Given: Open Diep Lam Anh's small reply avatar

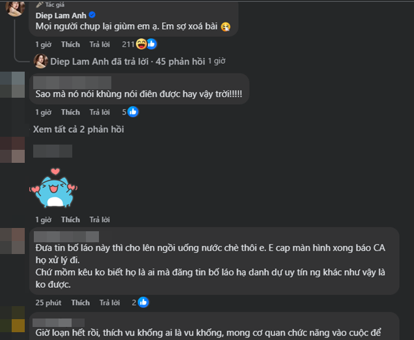Looking at the screenshot, I should point(40,61).
